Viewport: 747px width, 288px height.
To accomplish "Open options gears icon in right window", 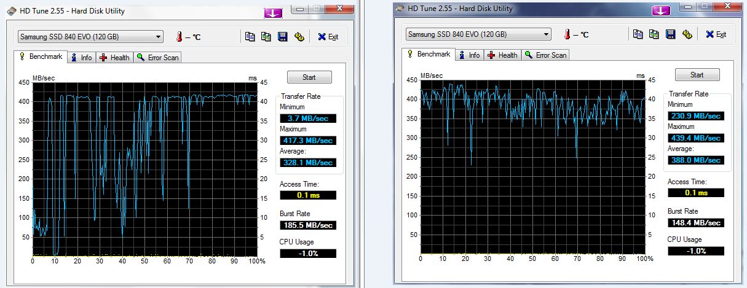I will 687,34.
